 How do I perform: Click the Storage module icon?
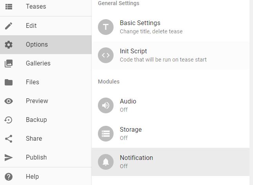[106, 134]
